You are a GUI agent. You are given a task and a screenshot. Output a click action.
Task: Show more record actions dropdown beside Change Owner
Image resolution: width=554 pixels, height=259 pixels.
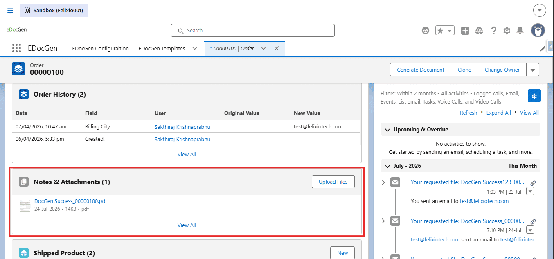pos(533,70)
